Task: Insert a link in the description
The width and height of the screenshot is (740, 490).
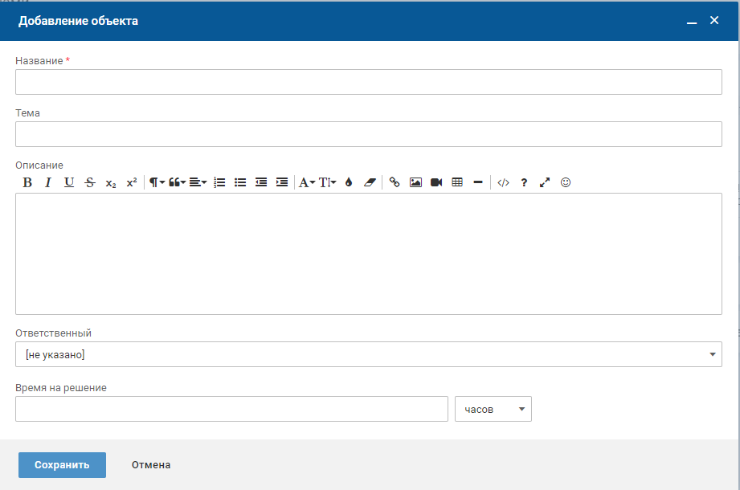Action: coord(395,182)
